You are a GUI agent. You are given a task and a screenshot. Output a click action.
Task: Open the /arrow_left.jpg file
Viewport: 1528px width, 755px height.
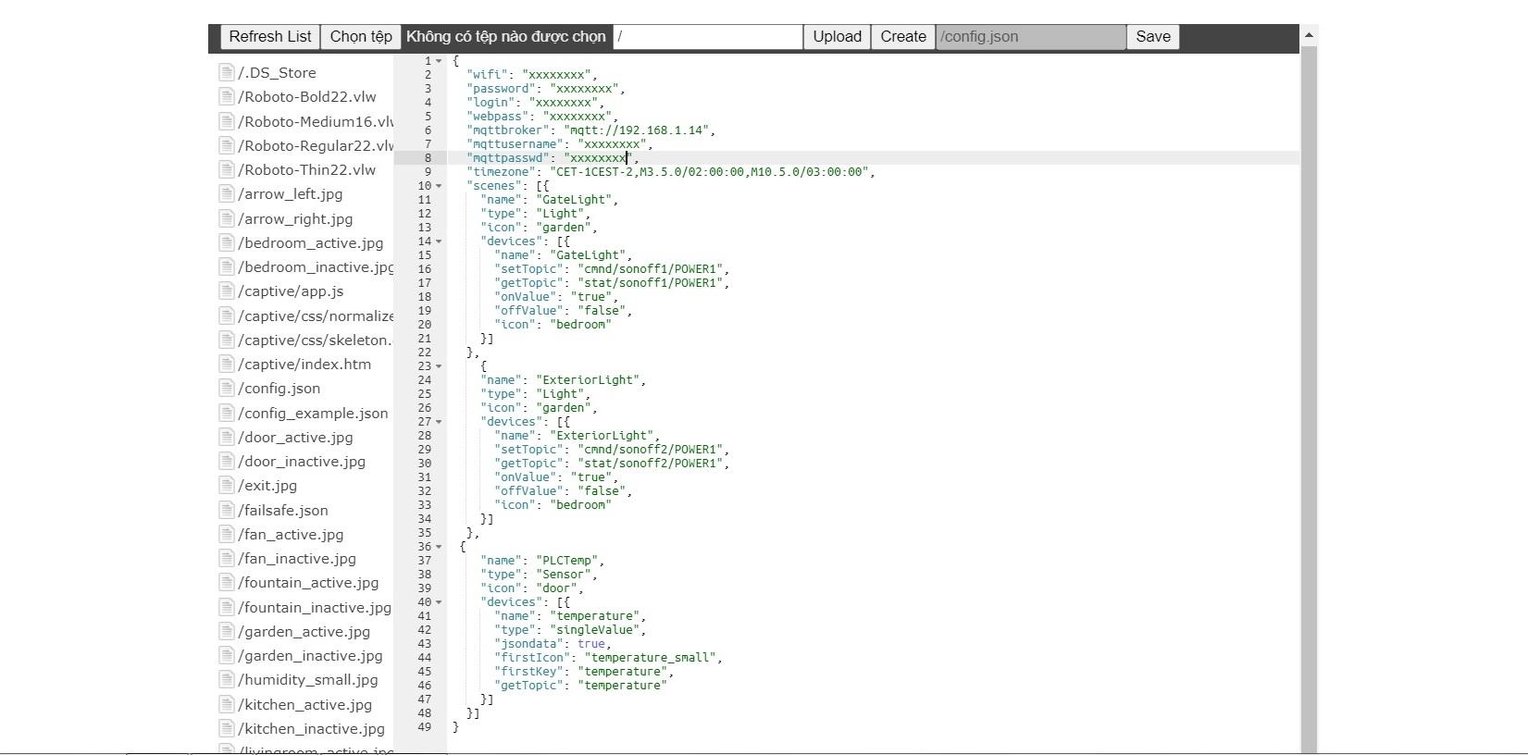point(291,194)
